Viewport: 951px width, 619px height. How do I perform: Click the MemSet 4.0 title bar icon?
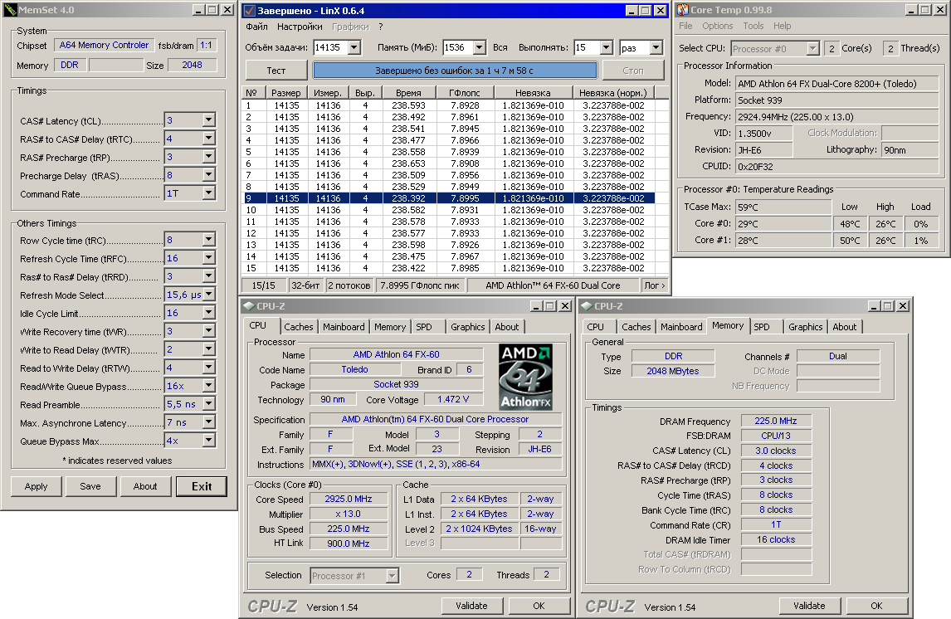[x=10, y=10]
